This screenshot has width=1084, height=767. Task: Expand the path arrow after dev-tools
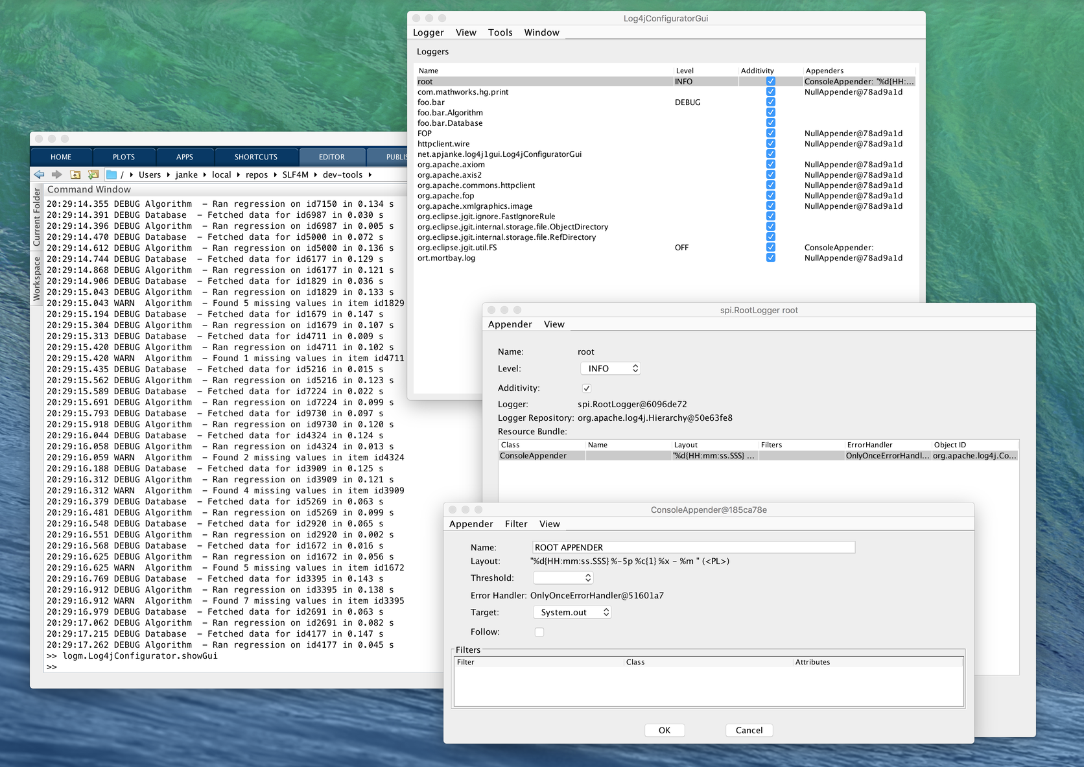[370, 174]
